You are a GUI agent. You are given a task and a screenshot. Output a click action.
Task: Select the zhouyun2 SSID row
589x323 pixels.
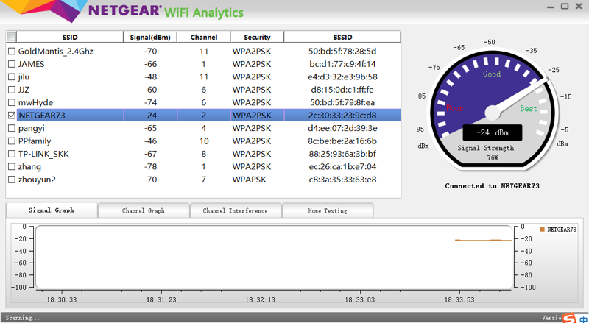tap(37, 180)
